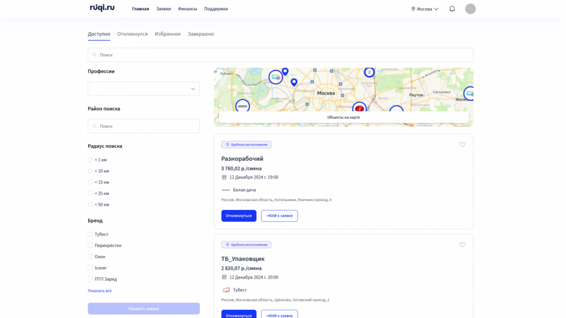Check the Перекрёсток brand checkbox
The image size is (566, 318).
[91, 246]
